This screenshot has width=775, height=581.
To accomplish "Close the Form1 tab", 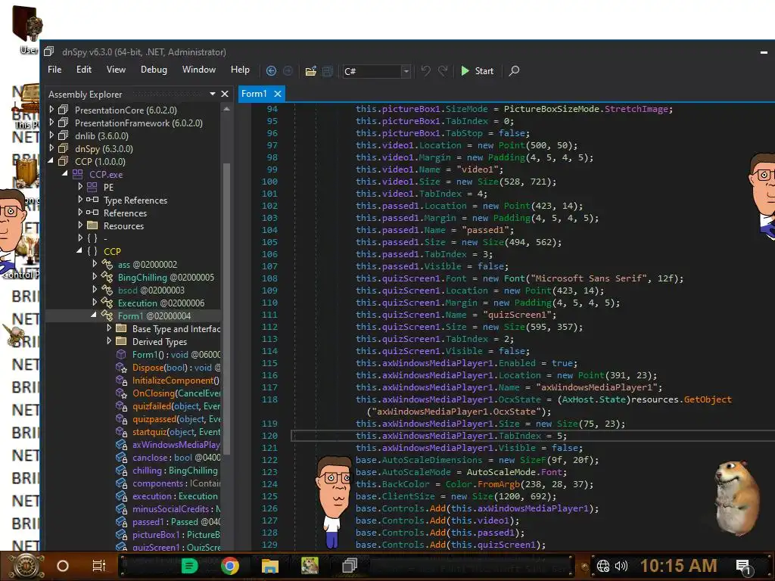I will tap(278, 93).
